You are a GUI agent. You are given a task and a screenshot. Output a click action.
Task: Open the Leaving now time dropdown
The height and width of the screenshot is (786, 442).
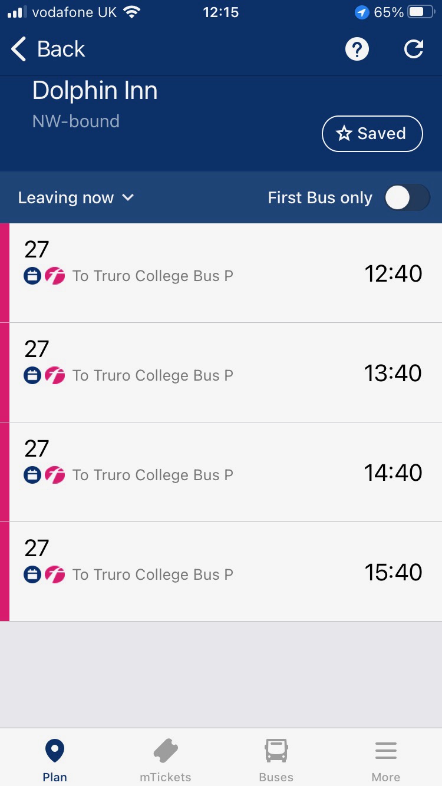[x=76, y=198]
